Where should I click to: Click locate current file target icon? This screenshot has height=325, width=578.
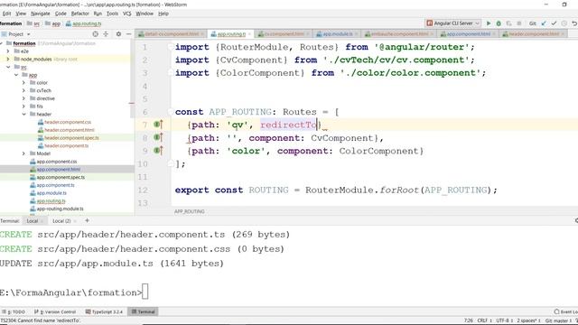point(95,34)
